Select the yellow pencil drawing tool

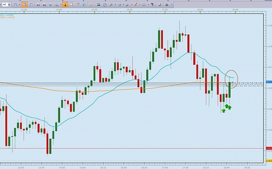(x=91, y=5)
